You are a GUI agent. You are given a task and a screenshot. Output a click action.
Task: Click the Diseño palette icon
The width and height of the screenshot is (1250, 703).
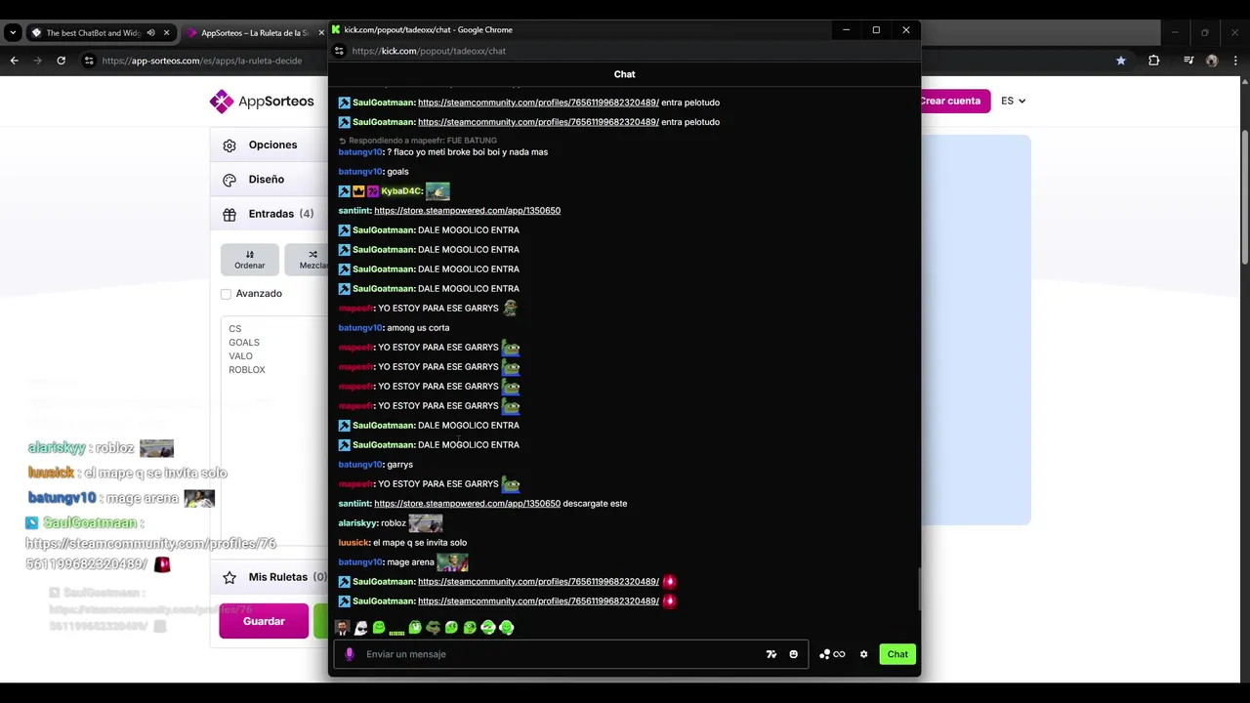pos(229,180)
